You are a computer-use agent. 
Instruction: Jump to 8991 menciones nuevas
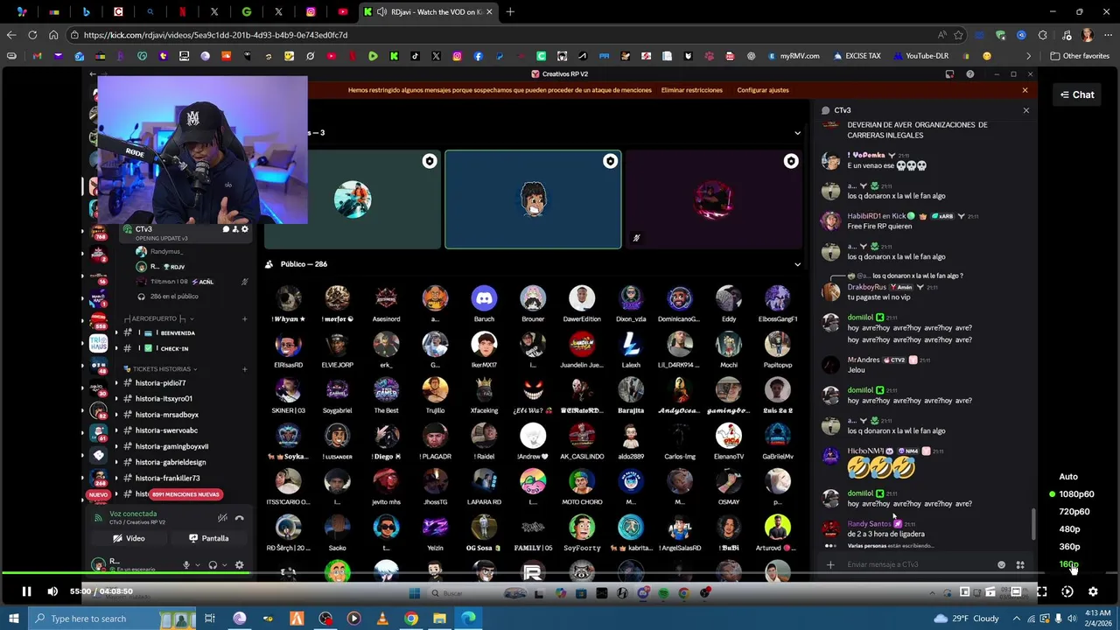(x=185, y=494)
